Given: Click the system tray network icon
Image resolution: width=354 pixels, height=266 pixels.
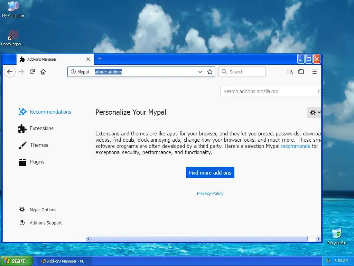Looking at the screenshot, I should 328,261.
